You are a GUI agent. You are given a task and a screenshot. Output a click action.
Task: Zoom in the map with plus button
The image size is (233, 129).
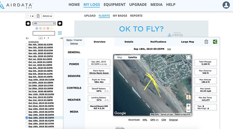(x=188, y=106)
